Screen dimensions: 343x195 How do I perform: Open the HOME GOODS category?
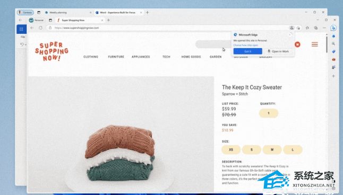191,57
